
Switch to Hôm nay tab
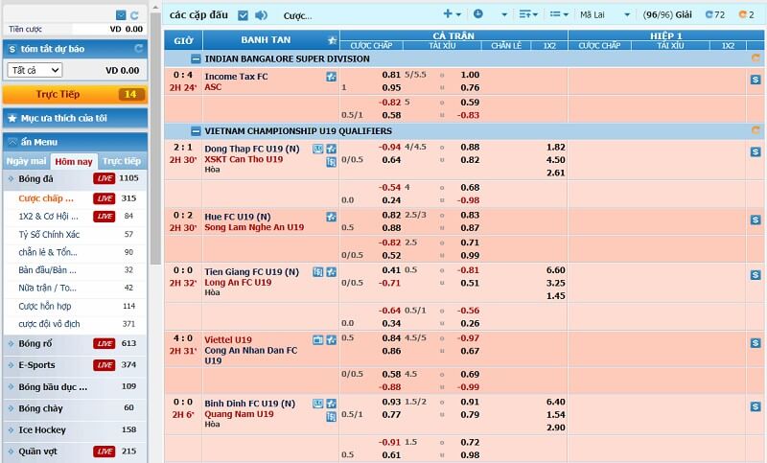pyautogui.click(x=74, y=161)
